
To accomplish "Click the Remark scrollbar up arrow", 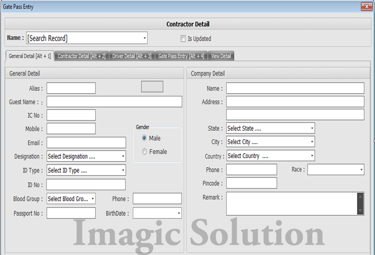I will click(361, 196).
